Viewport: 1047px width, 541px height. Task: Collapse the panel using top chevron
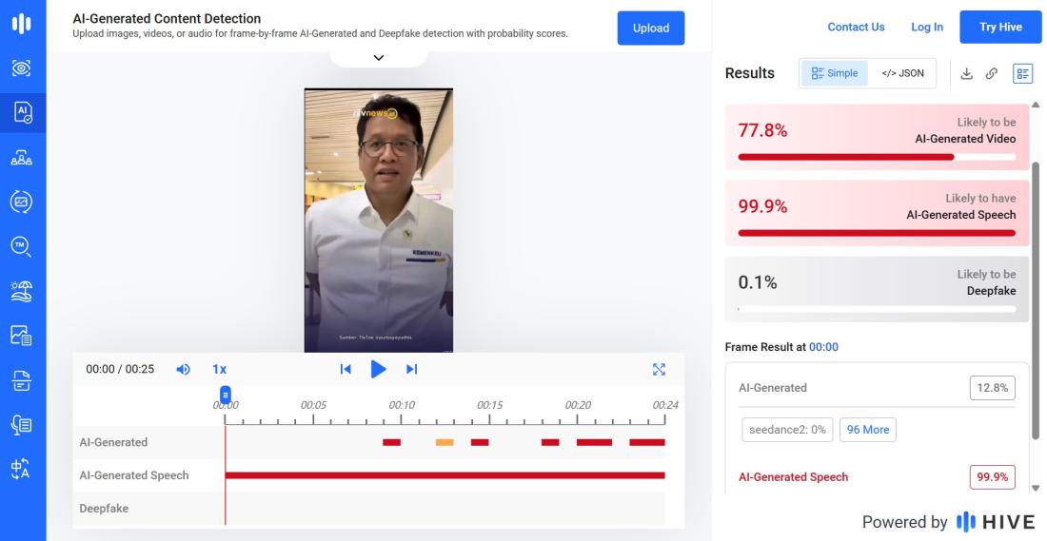click(379, 58)
